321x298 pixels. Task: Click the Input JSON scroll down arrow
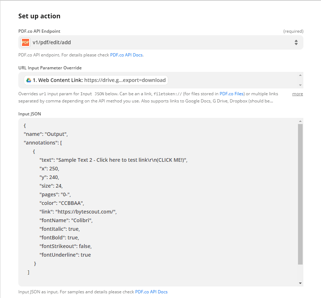click(300, 283)
